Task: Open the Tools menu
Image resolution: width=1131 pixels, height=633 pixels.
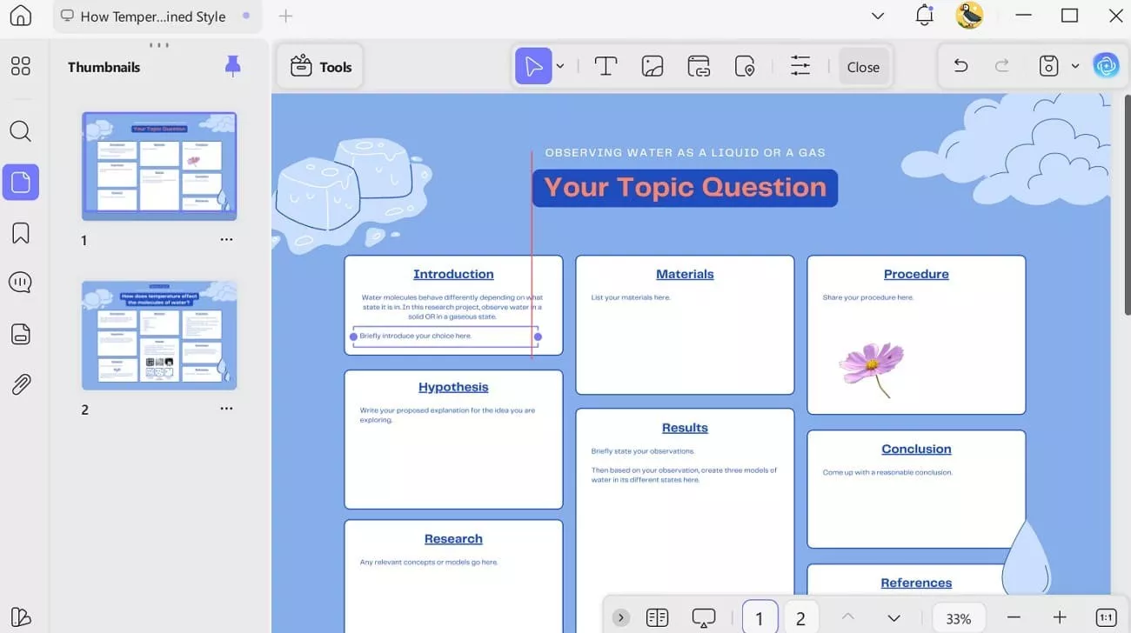Action: [320, 65]
